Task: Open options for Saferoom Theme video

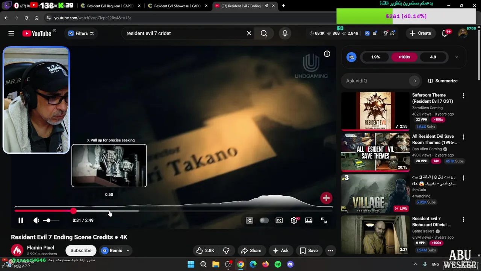Action: (463, 96)
